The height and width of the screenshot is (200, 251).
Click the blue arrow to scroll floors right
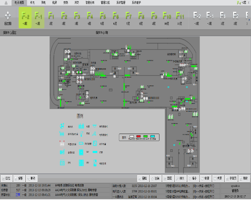(249, 20)
